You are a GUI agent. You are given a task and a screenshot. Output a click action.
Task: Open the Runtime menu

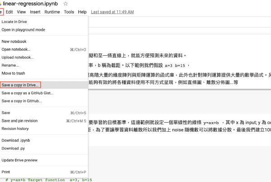click(52, 12)
